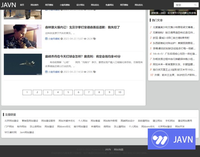The width and height of the screenshot is (200, 157).
Task: Click the search magnifier icon
Action: [x=195, y=5]
